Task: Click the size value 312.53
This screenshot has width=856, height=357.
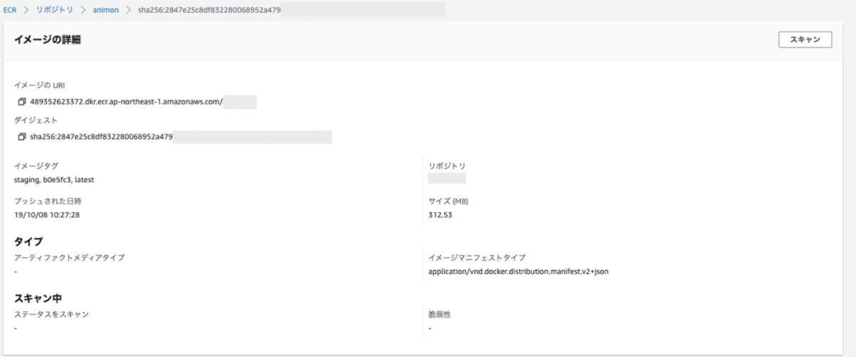Action: (x=439, y=214)
